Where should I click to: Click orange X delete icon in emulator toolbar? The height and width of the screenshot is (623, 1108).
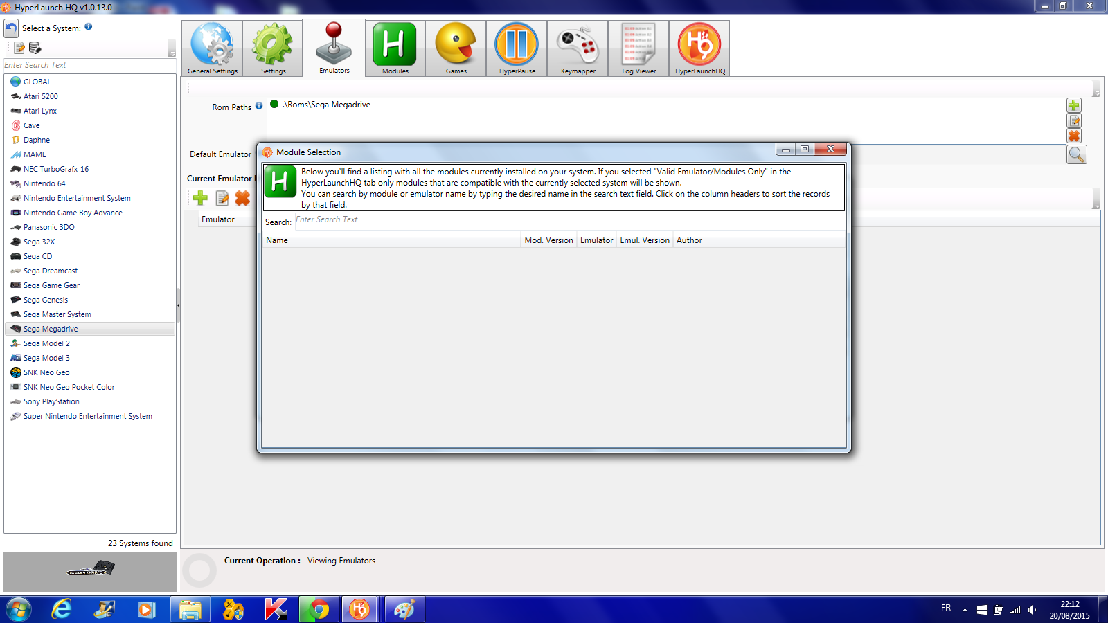pyautogui.click(x=242, y=198)
